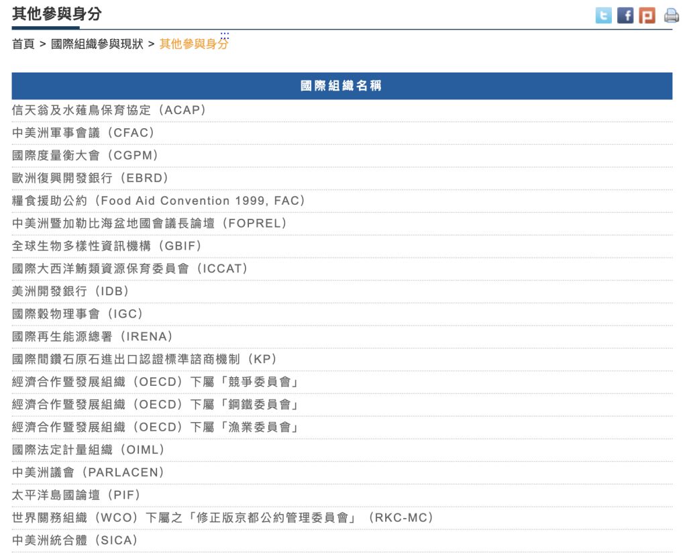Click the 歐洲復興開發銀行 (EBRD) entry
The width and height of the screenshot is (687, 557).
pyautogui.click(x=91, y=179)
